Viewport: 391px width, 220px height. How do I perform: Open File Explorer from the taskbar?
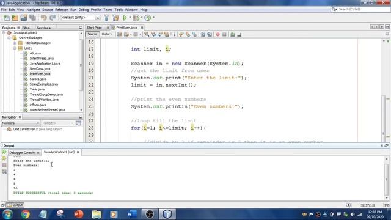point(97,215)
